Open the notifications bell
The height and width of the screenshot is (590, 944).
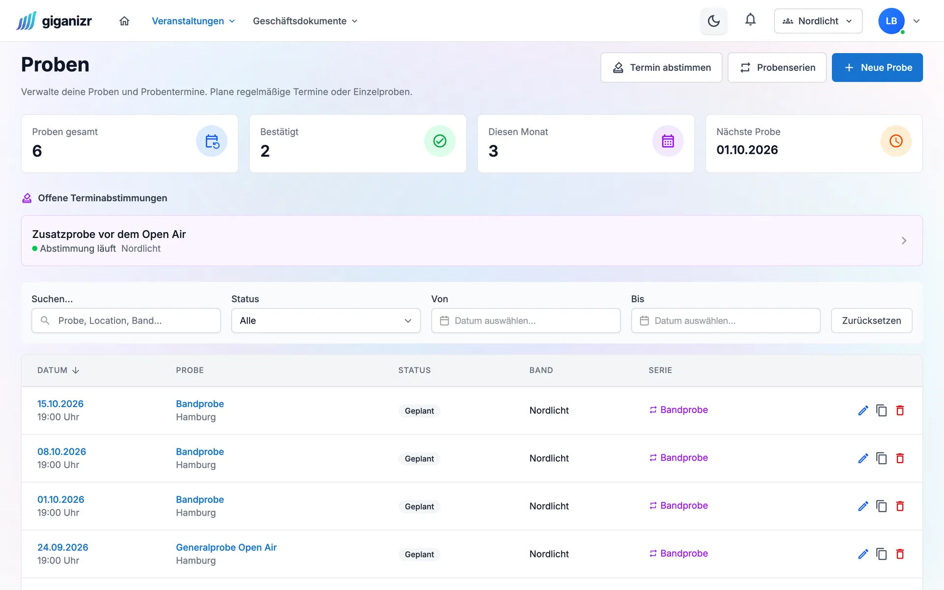(x=750, y=20)
